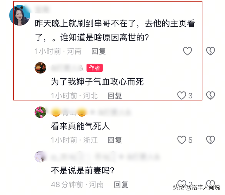Reply to the top comment from 河南
The height and width of the screenshot is (195, 225).
pos(98,51)
